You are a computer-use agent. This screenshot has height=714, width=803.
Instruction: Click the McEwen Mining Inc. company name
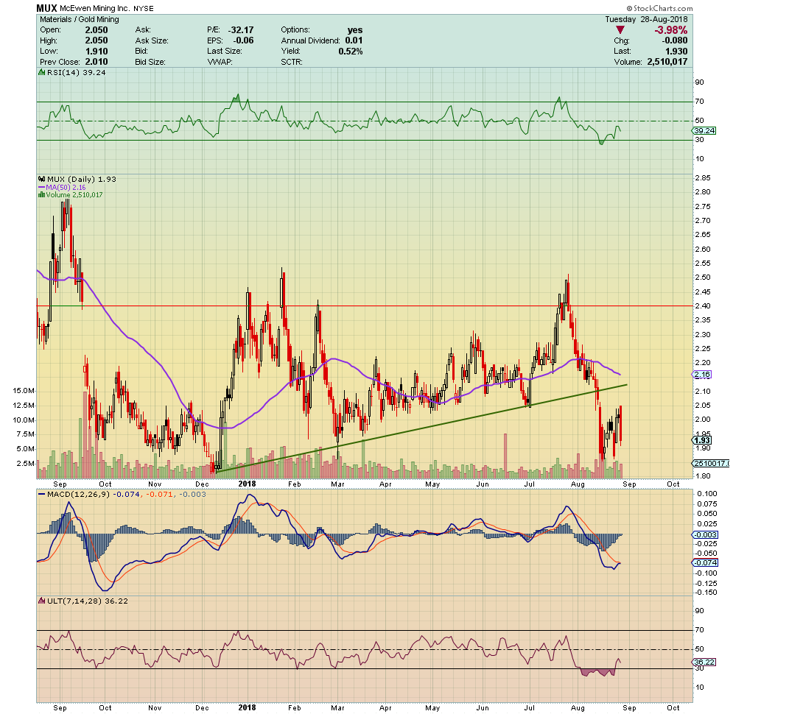click(95, 9)
